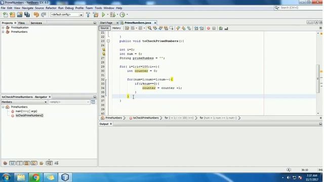Click the red Start Macro Recording icon
The width and height of the screenshot is (324, 182).
208,28
